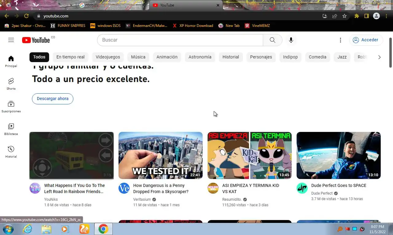393x235 pixels.
Task: Open Biblioteca in the sidebar
Action: point(11,129)
